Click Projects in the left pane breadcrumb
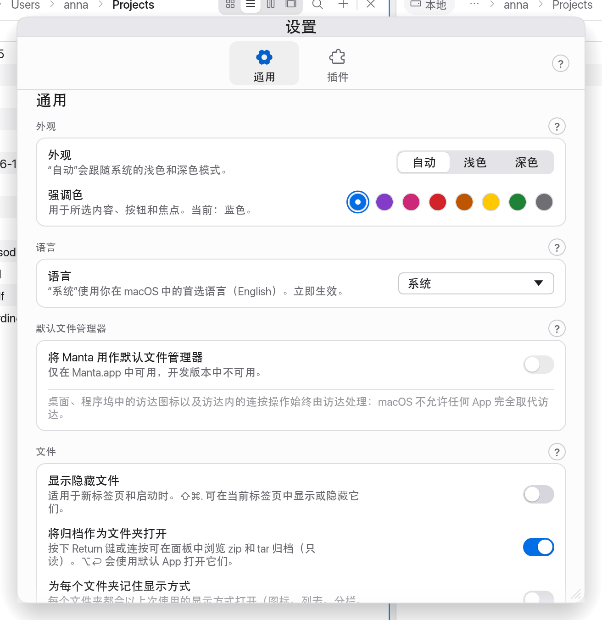Image resolution: width=602 pixels, height=620 pixels. point(133,5)
